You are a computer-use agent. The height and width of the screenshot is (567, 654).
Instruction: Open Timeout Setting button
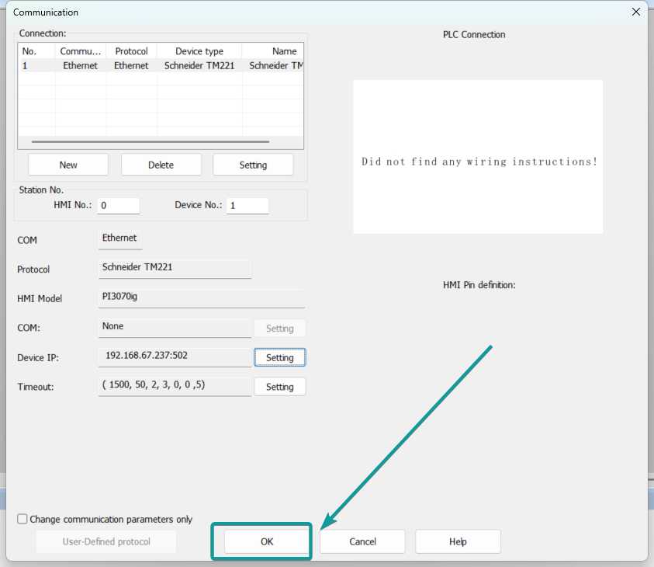(x=279, y=387)
